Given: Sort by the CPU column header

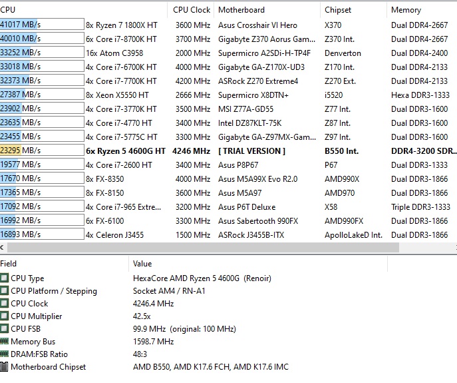Looking at the screenshot, I should [84, 9].
